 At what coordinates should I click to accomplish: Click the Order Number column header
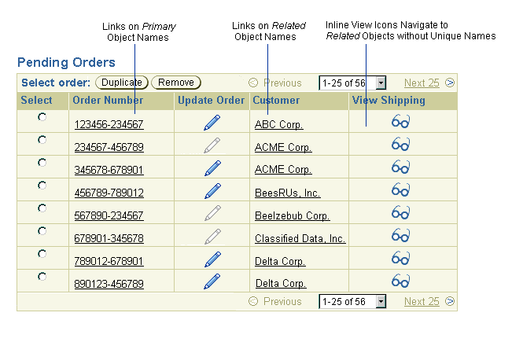(x=108, y=101)
